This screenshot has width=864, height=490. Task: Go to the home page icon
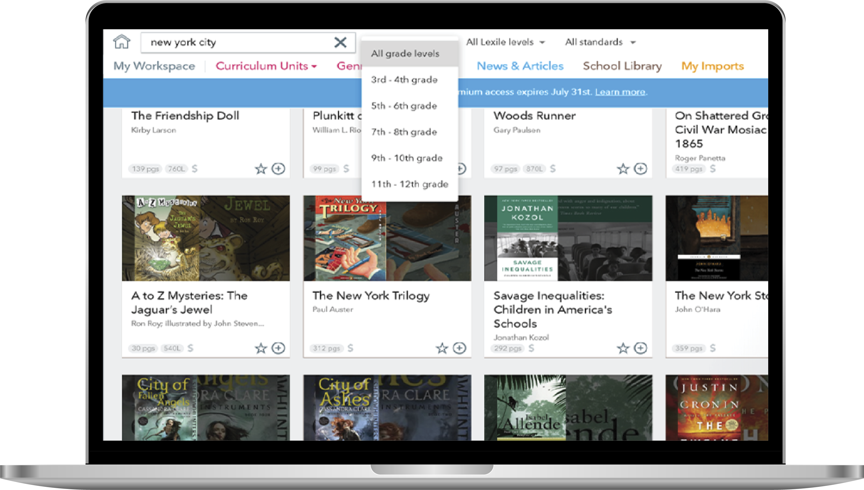point(121,42)
